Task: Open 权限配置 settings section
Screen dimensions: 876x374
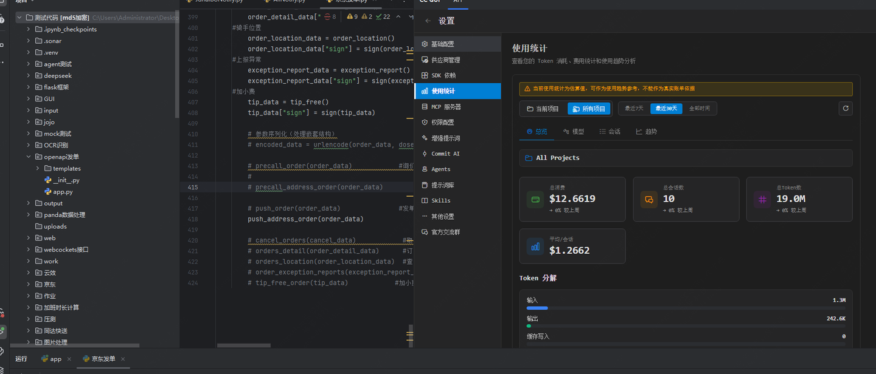Action: (457, 122)
